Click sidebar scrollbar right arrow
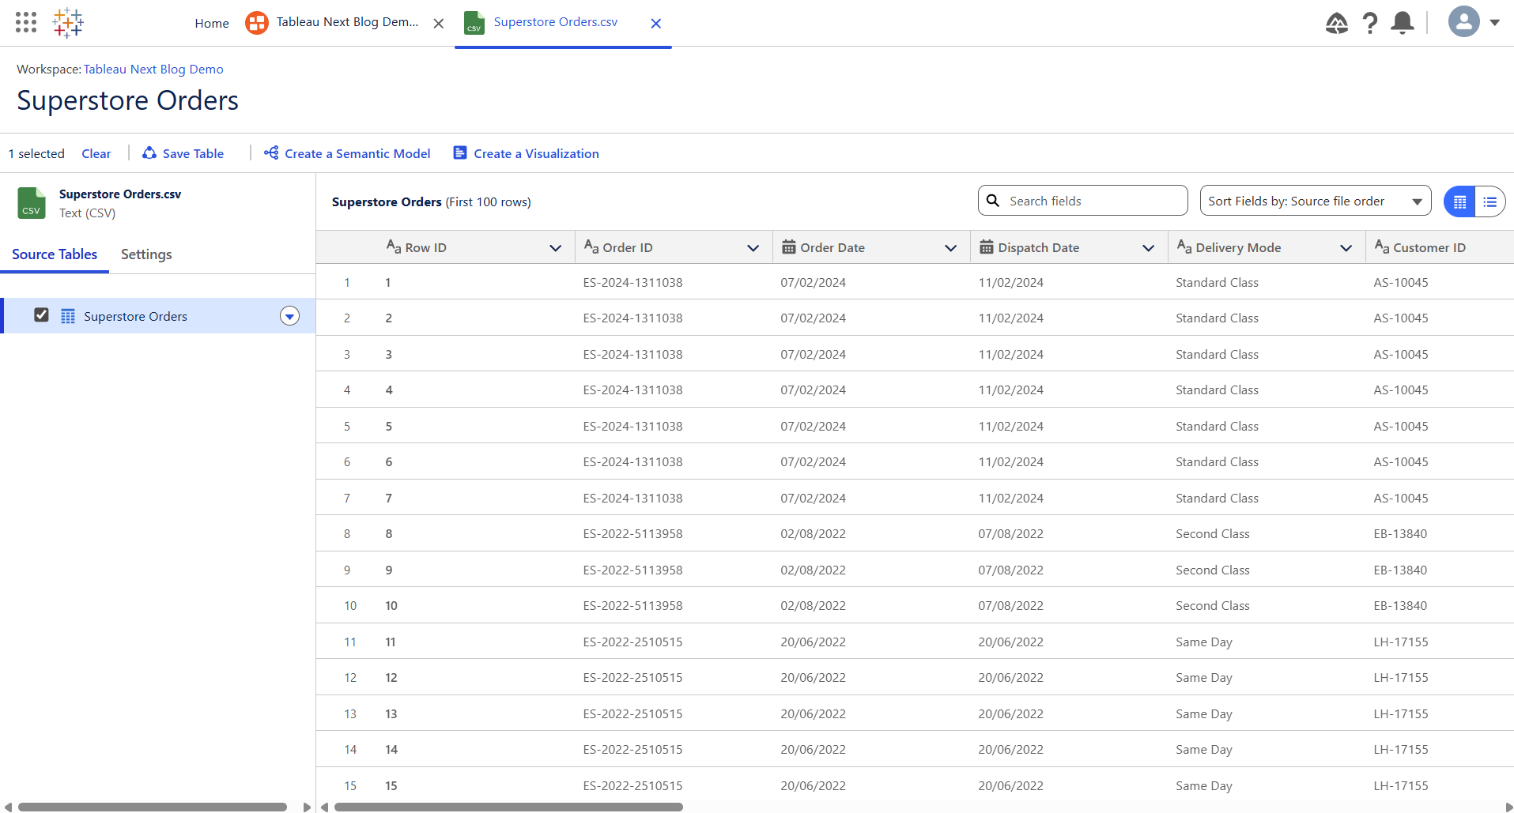This screenshot has width=1514, height=813. [307, 807]
